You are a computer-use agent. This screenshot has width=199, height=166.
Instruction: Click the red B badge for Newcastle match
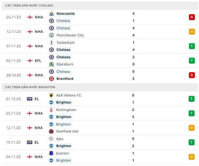(192, 17)
